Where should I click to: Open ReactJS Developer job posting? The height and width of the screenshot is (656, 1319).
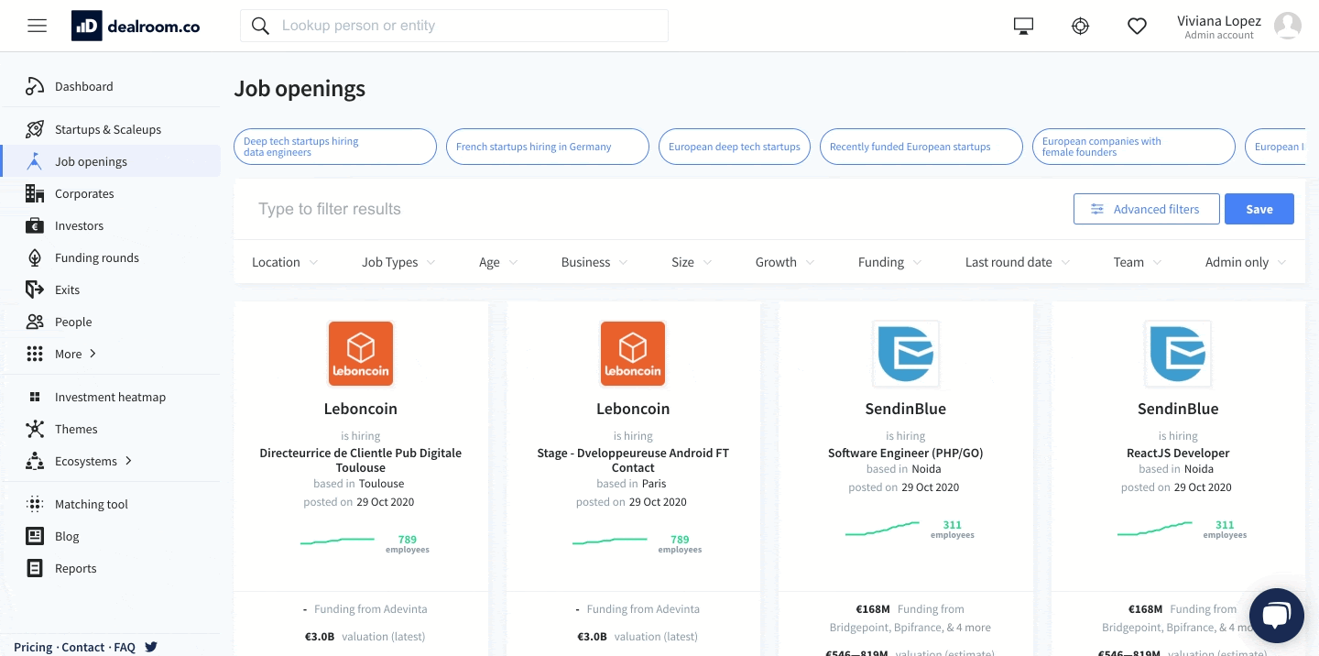pyautogui.click(x=1178, y=453)
